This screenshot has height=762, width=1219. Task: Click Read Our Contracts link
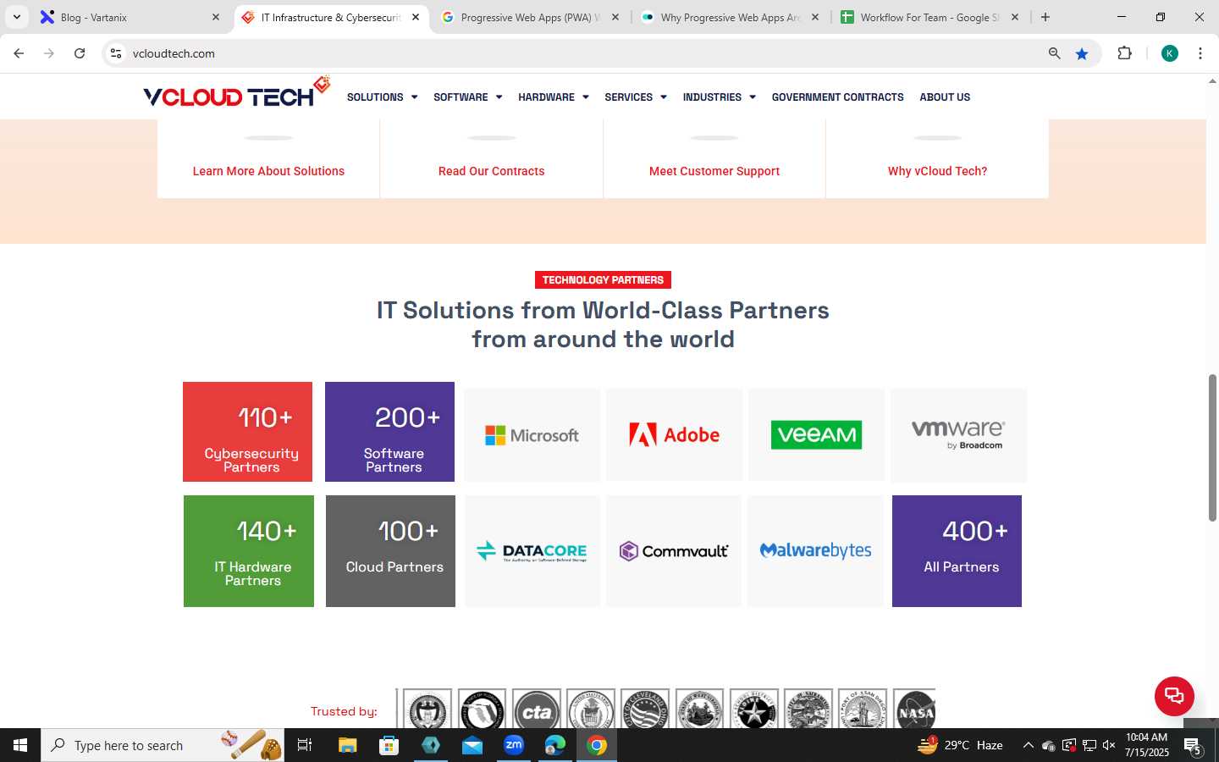pyautogui.click(x=491, y=171)
